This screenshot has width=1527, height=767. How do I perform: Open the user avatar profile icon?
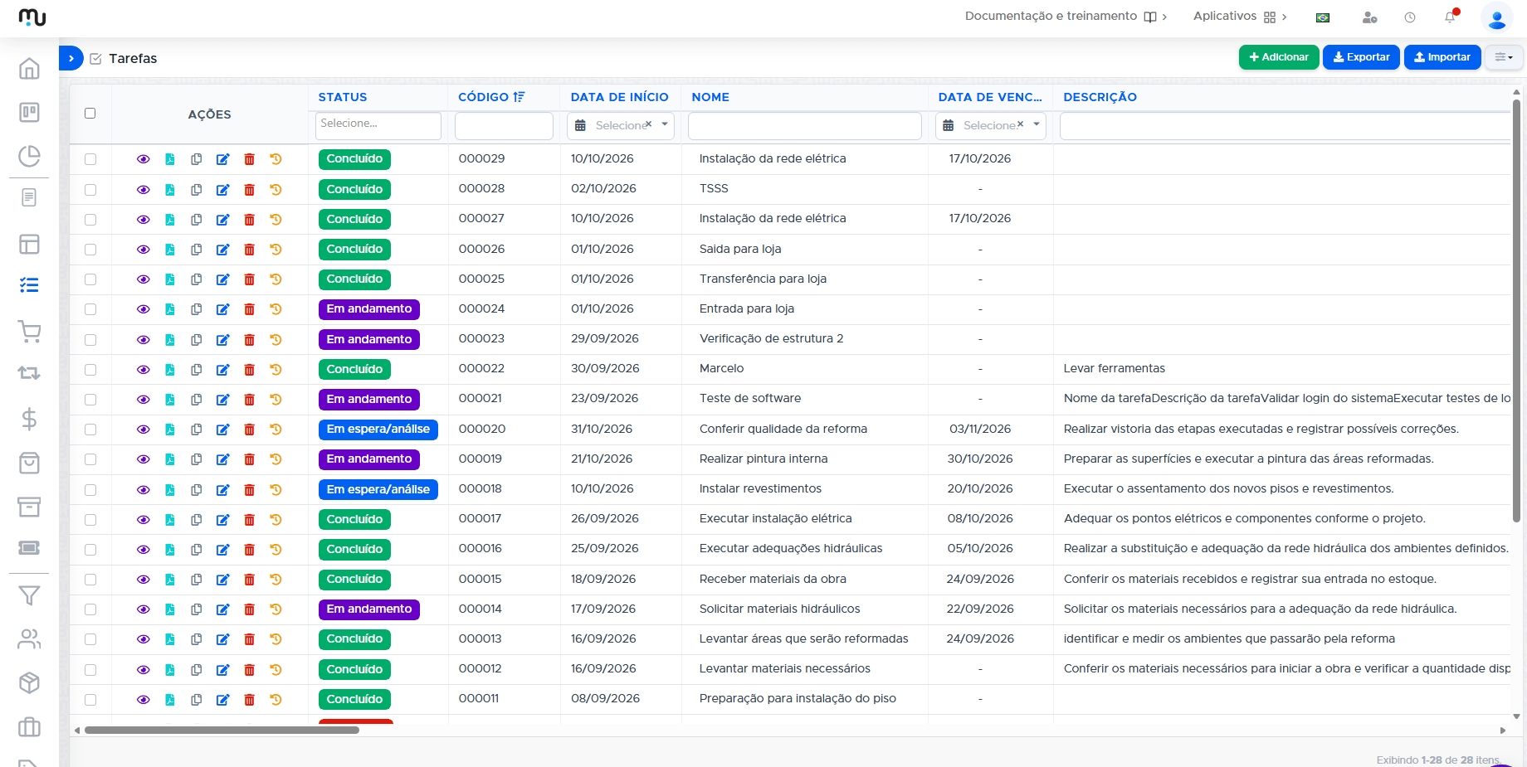click(1497, 17)
